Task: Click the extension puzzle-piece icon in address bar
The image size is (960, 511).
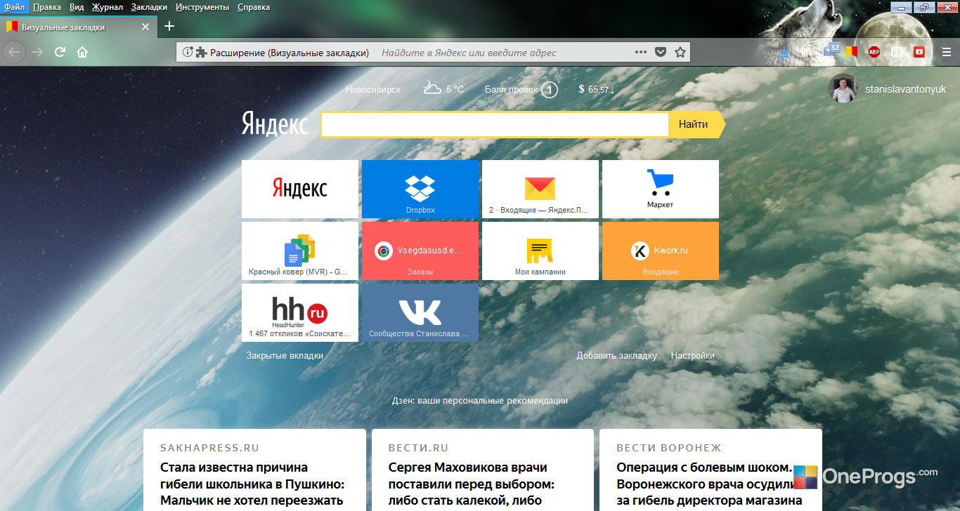Action: pos(201,52)
